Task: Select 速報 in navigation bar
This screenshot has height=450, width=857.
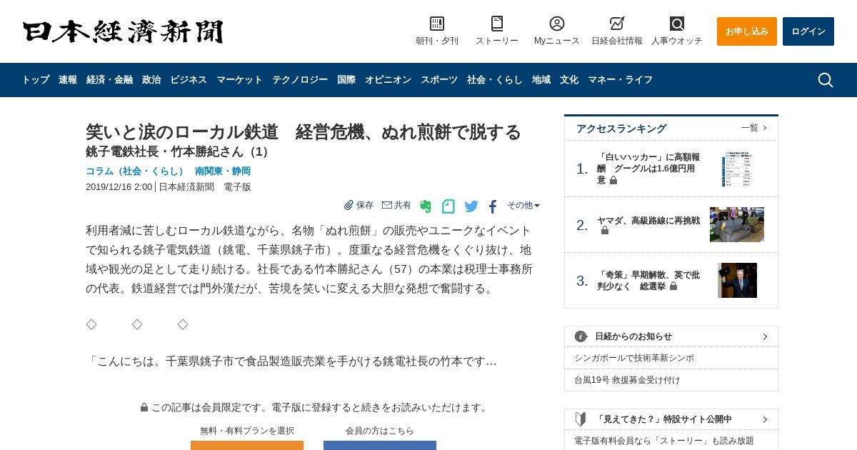Action: (68, 80)
